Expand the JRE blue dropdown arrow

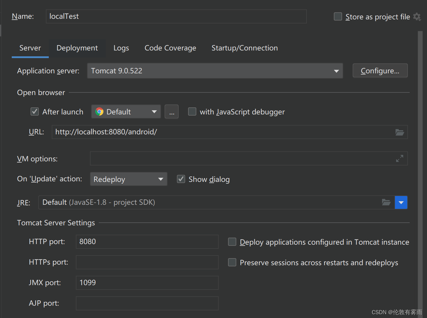[401, 202]
